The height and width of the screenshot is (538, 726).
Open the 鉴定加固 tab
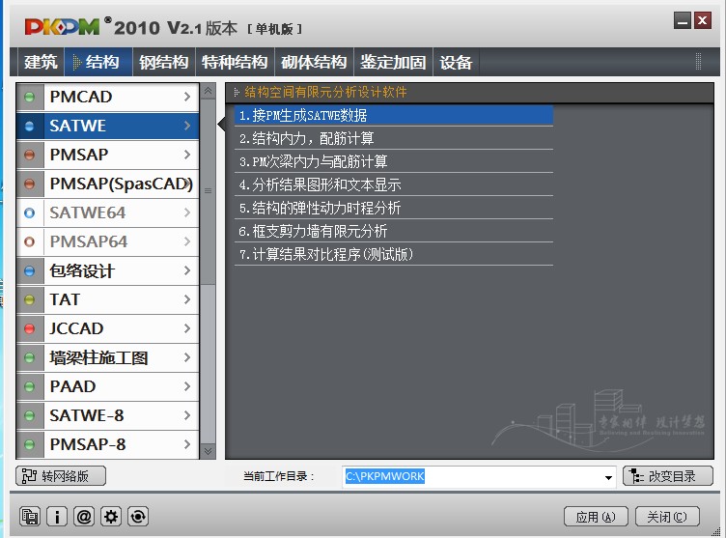click(393, 63)
